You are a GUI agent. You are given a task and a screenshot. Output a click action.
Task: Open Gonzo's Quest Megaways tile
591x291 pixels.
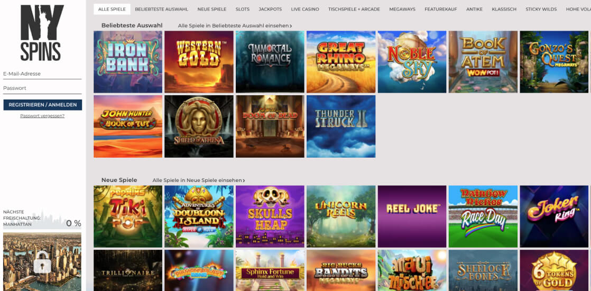(554, 62)
